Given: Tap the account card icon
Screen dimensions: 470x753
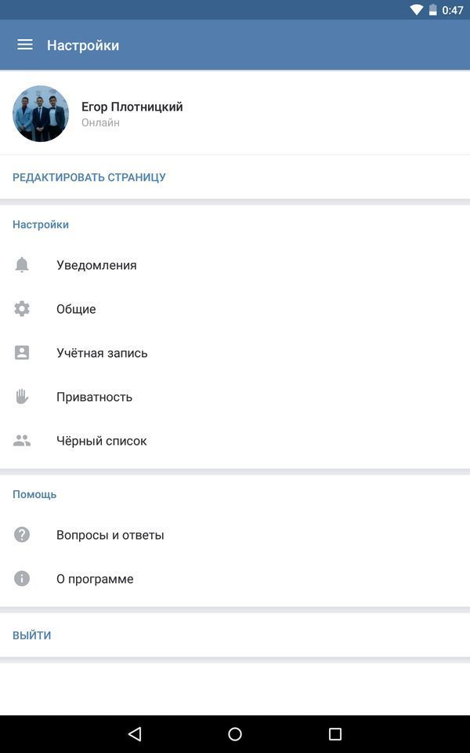Looking at the screenshot, I should point(22,353).
